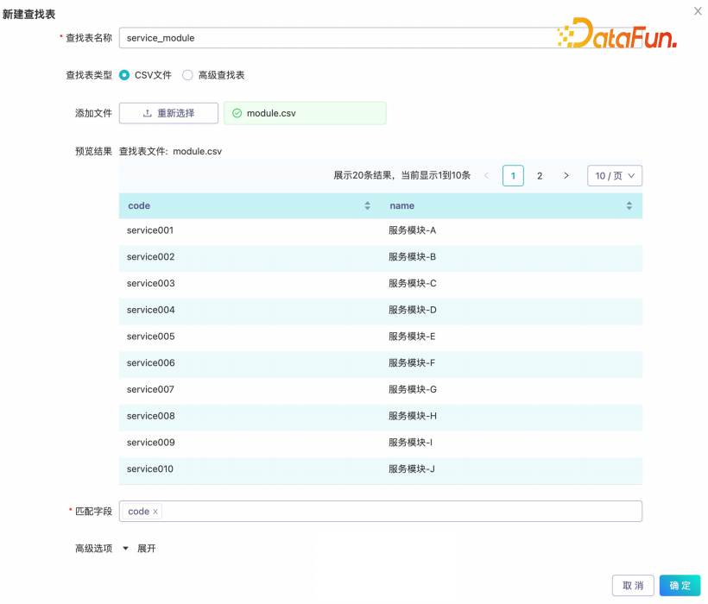The height and width of the screenshot is (604, 708).
Task: Switch to page 2 of results
Action: (540, 176)
